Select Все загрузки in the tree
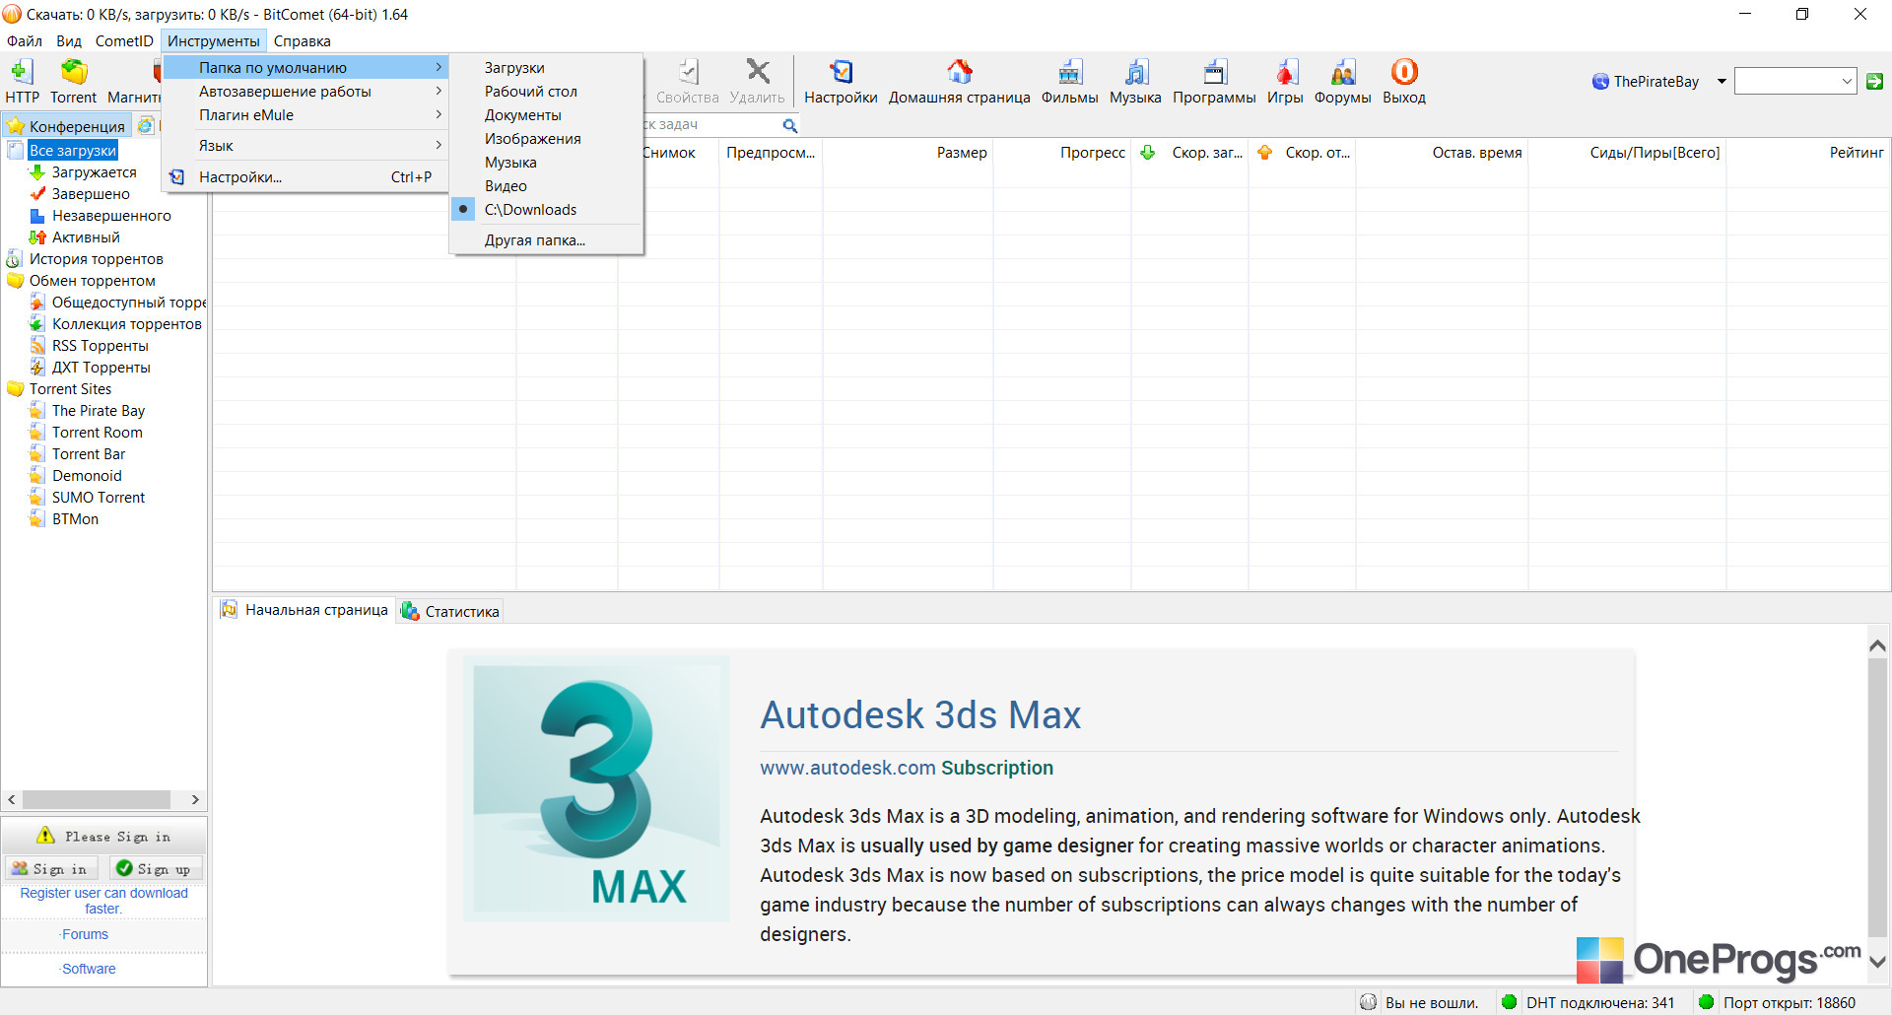Viewport: 1892px width, 1015px height. [x=73, y=151]
